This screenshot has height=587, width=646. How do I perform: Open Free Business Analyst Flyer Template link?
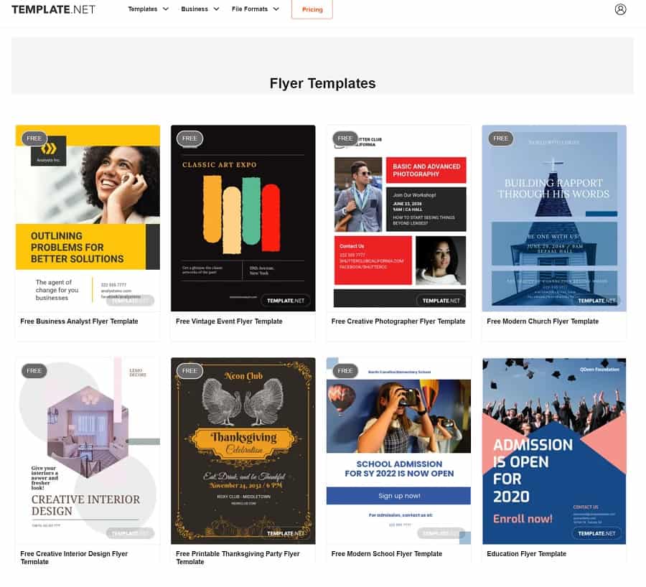click(x=79, y=321)
